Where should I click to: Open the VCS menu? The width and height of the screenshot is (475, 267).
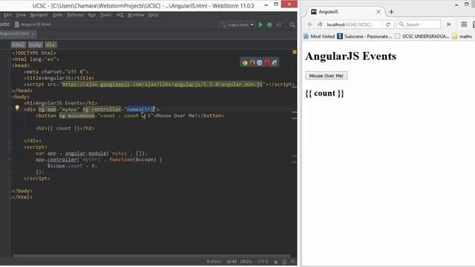coord(119,15)
